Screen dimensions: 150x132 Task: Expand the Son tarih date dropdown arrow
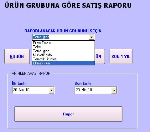114,90
